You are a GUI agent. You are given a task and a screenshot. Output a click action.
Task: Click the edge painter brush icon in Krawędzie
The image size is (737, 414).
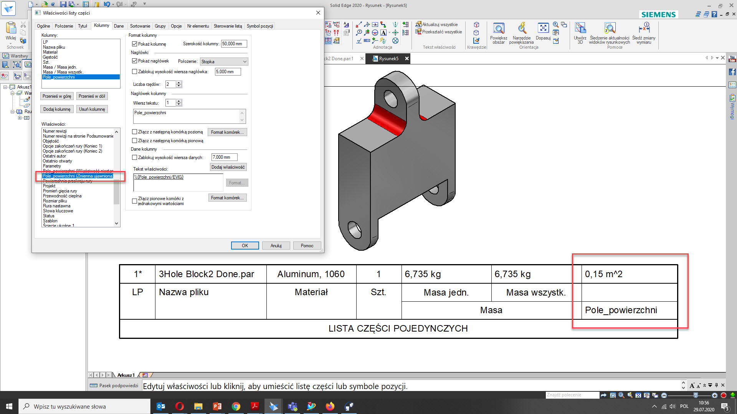point(476,40)
